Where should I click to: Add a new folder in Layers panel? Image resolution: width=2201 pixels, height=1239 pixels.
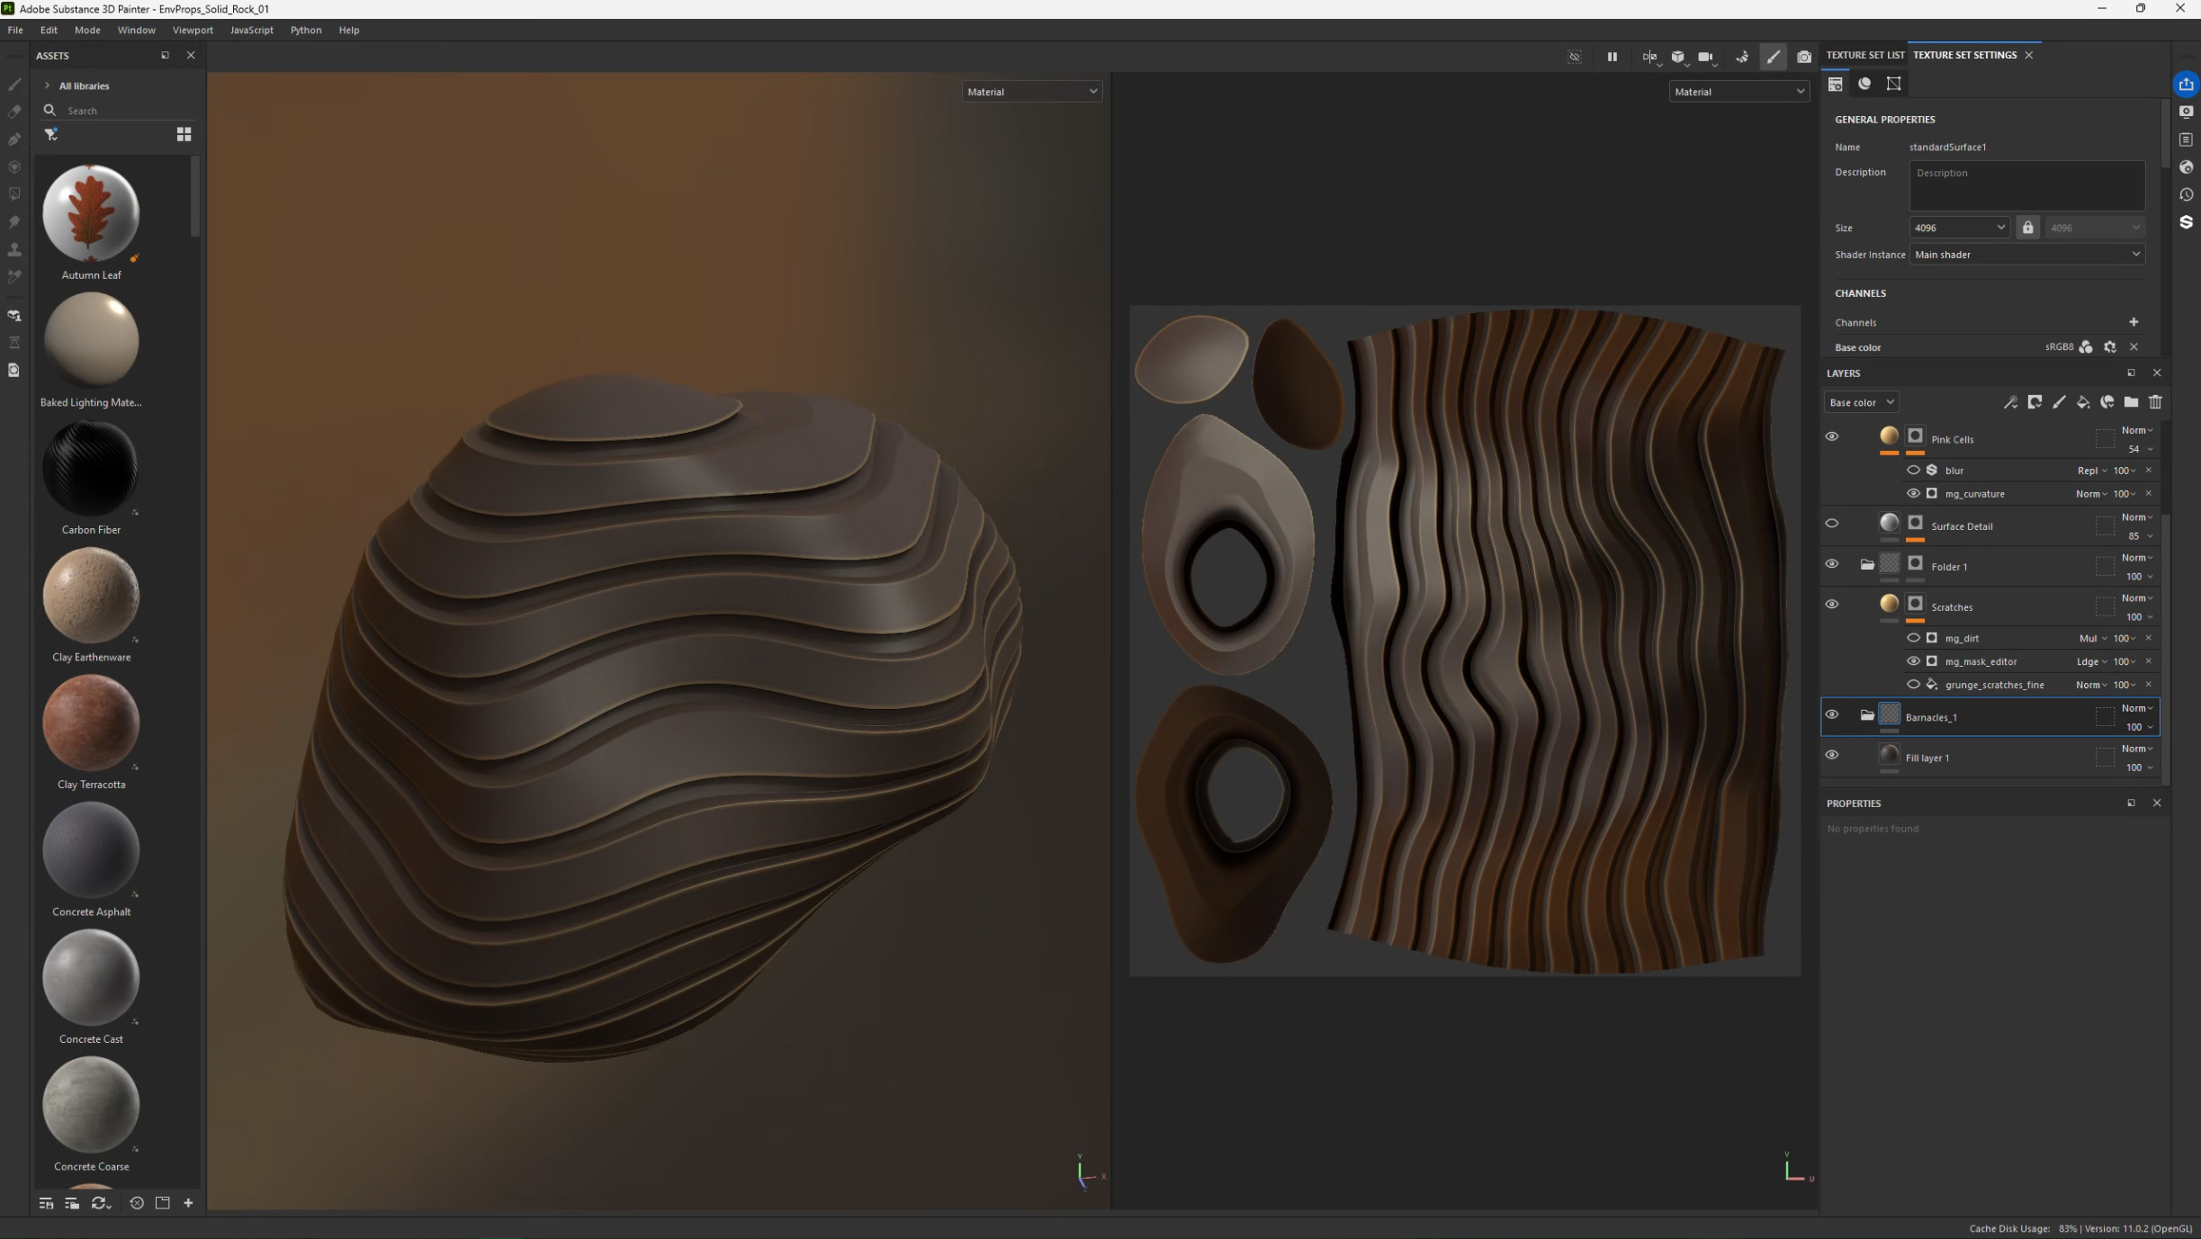(2131, 402)
